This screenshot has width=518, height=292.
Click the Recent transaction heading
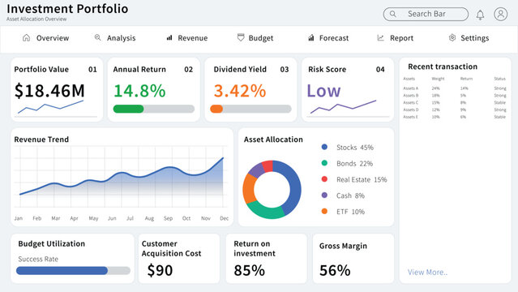[443, 67]
